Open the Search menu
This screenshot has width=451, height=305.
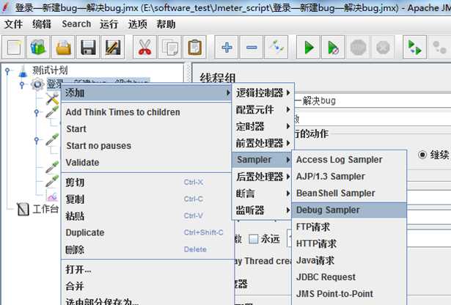[x=76, y=24]
